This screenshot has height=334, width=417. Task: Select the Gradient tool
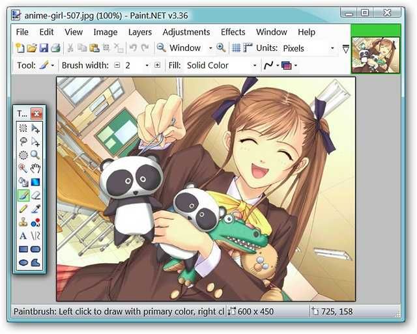coord(35,182)
